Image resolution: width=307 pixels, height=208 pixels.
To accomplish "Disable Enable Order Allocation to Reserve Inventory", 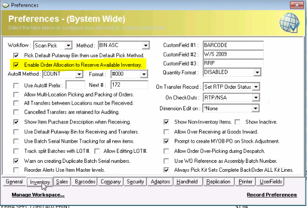I will (16, 65).
